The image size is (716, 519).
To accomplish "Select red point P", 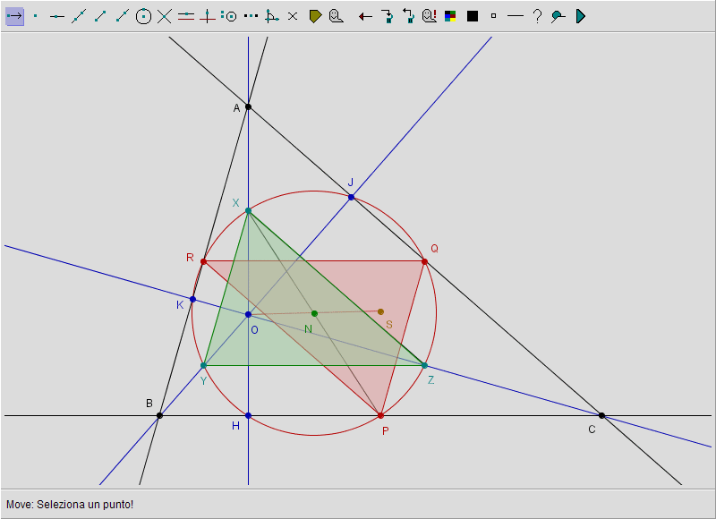I will pyautogui.click(x=381, y=415).
